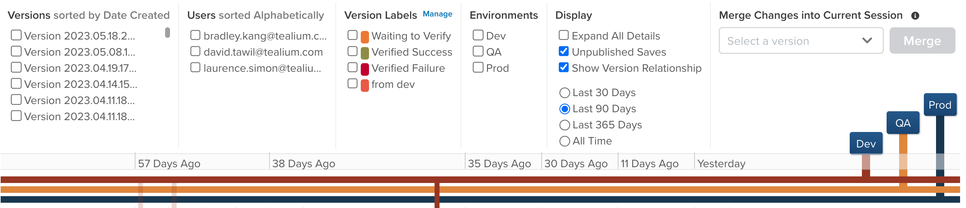Uncheck the Unpublished Saves option

coord(564,51)
